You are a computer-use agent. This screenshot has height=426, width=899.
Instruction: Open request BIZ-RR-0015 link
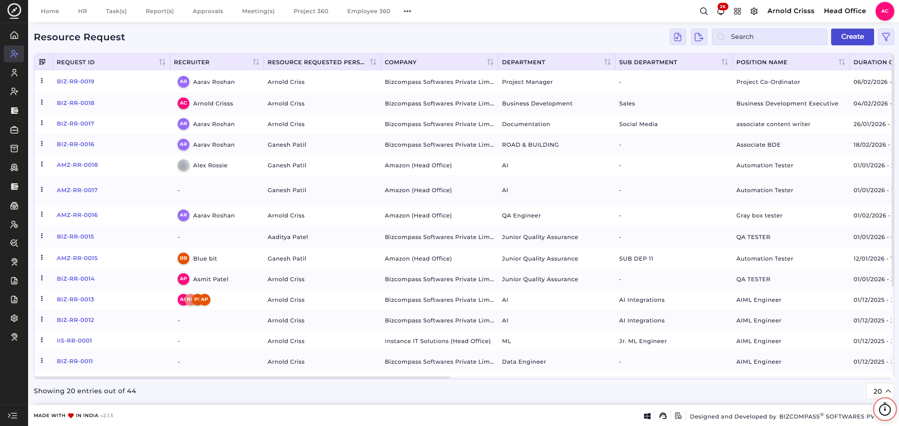click(75, 237)
